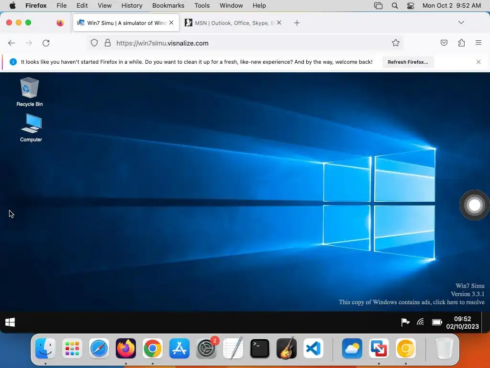
Task: Click the Action Center flag icon
Action: (x=405, y=322)
